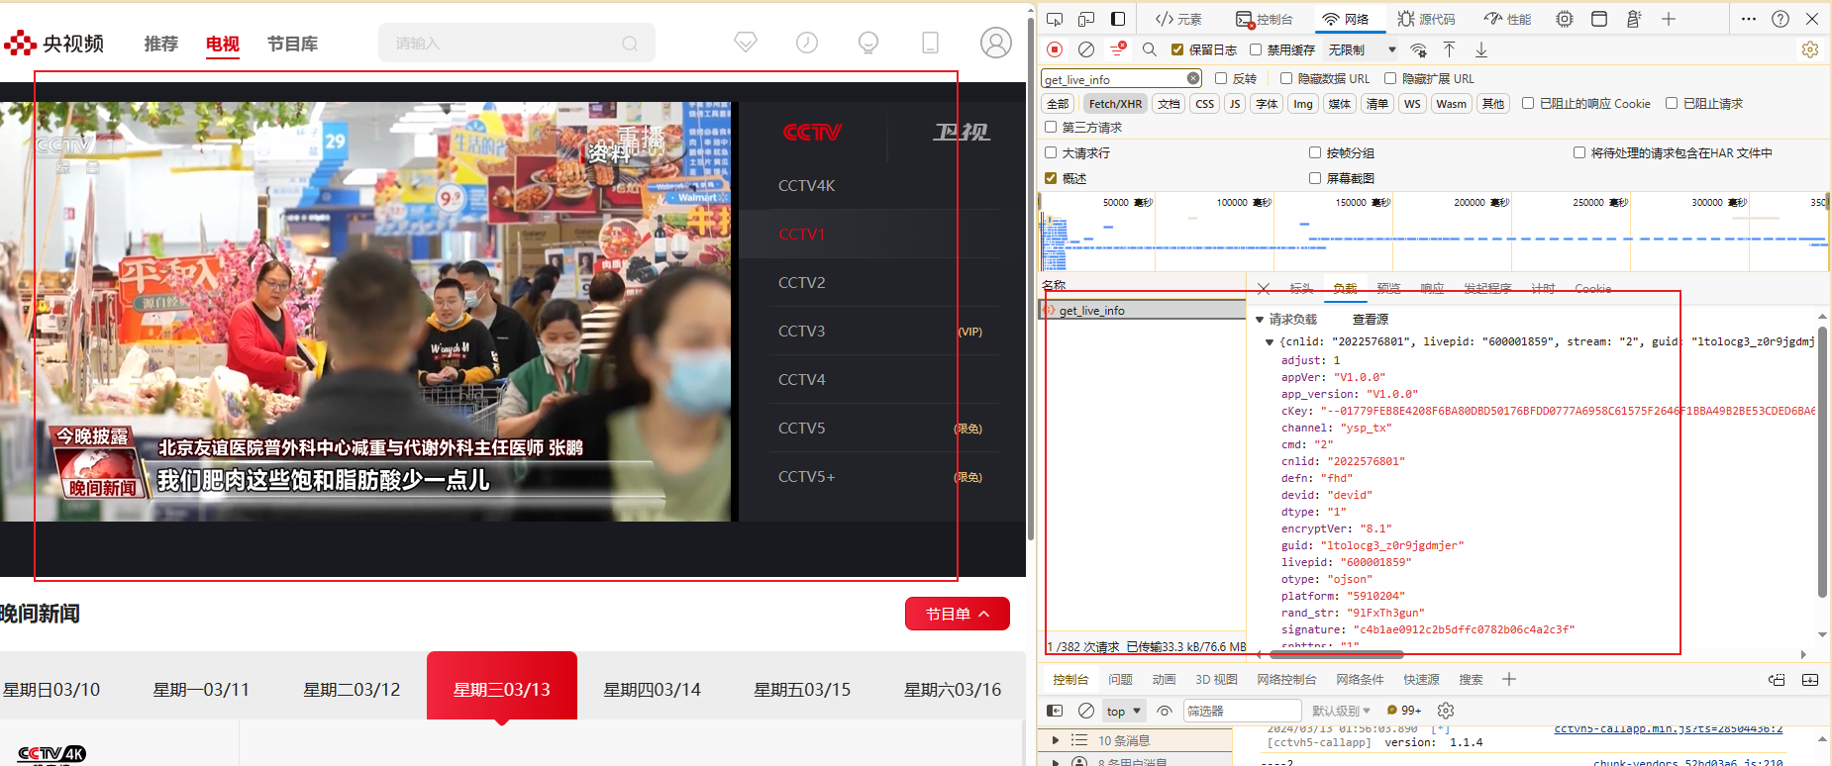Open the user account avatar
1832x766 pixels.
(996, 43)
